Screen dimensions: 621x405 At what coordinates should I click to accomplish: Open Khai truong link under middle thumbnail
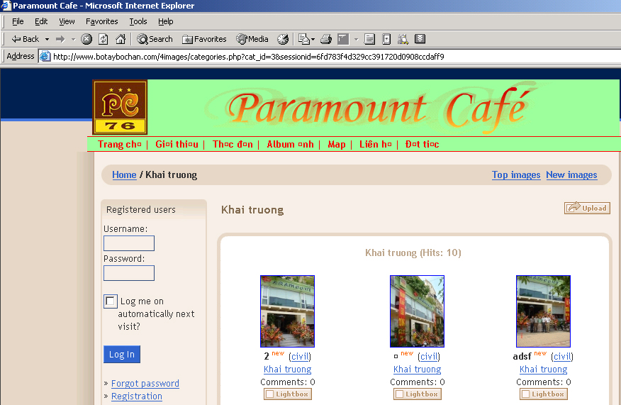click(x=417, y=370)
